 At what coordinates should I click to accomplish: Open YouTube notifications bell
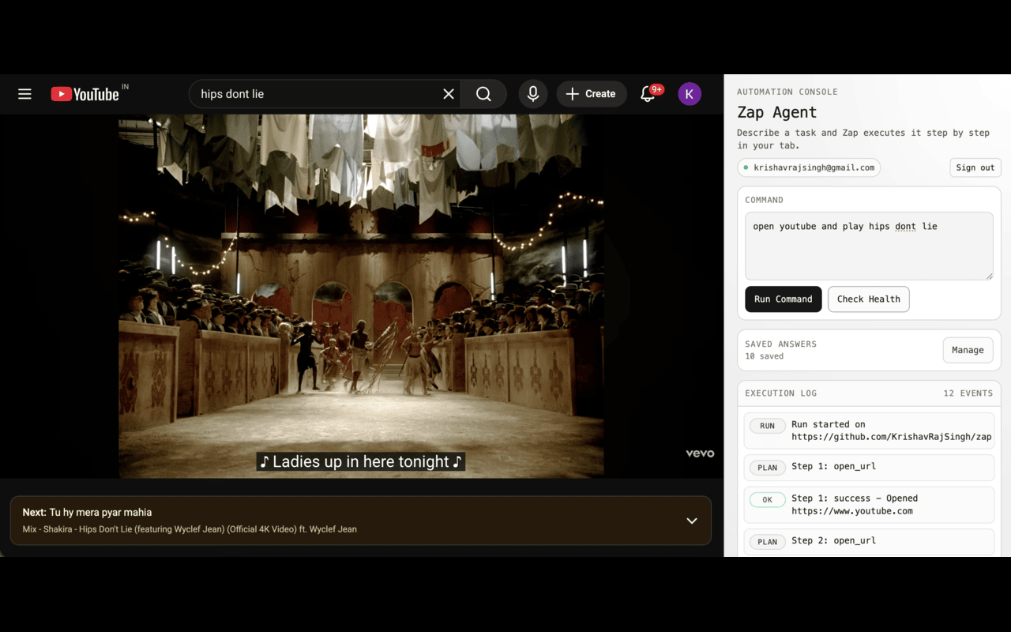pos(648,94)
